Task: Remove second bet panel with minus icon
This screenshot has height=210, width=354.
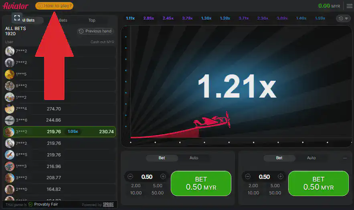Action: [x=345, y=158]
